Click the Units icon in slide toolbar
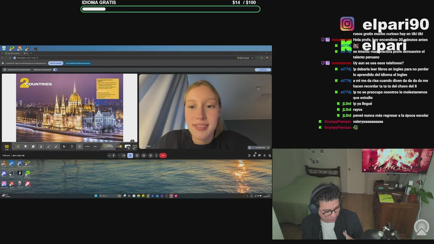Screen dimensions: 434x244 coord(7,147)
